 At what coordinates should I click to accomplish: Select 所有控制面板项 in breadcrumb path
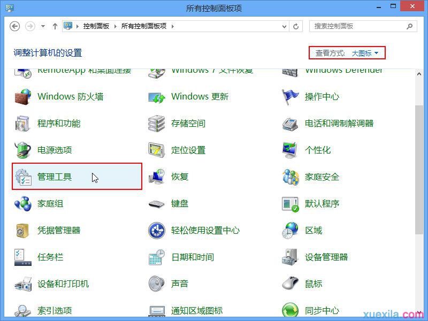tap(144, 26)
